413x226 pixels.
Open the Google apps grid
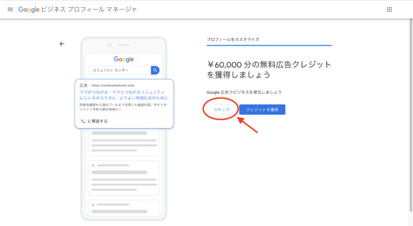click(x=389, y=9)
